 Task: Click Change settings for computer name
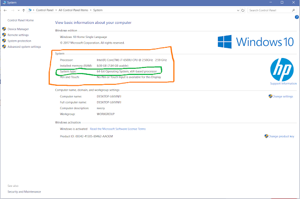point(283,96)
